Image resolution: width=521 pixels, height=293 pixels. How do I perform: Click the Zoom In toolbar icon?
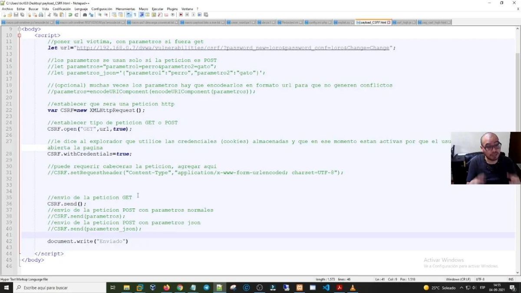[x=99, y=15]
